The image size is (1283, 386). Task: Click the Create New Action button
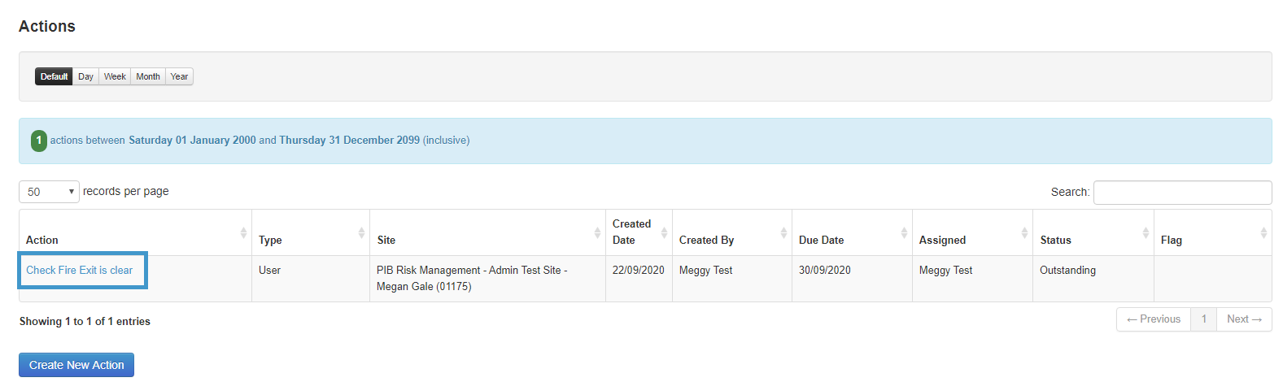tap(76, 365)
